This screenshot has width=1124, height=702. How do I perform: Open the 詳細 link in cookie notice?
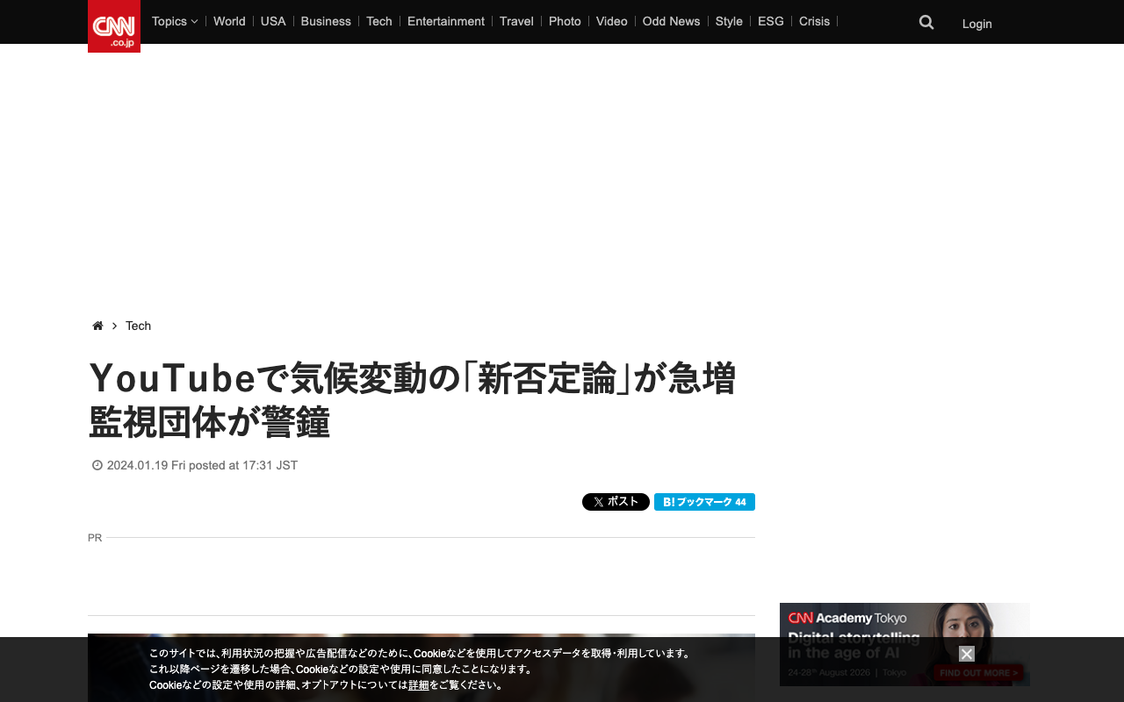click(x=419, y=685)
